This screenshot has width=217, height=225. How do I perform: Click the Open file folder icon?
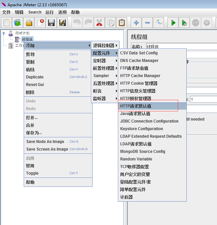point(29,23)
